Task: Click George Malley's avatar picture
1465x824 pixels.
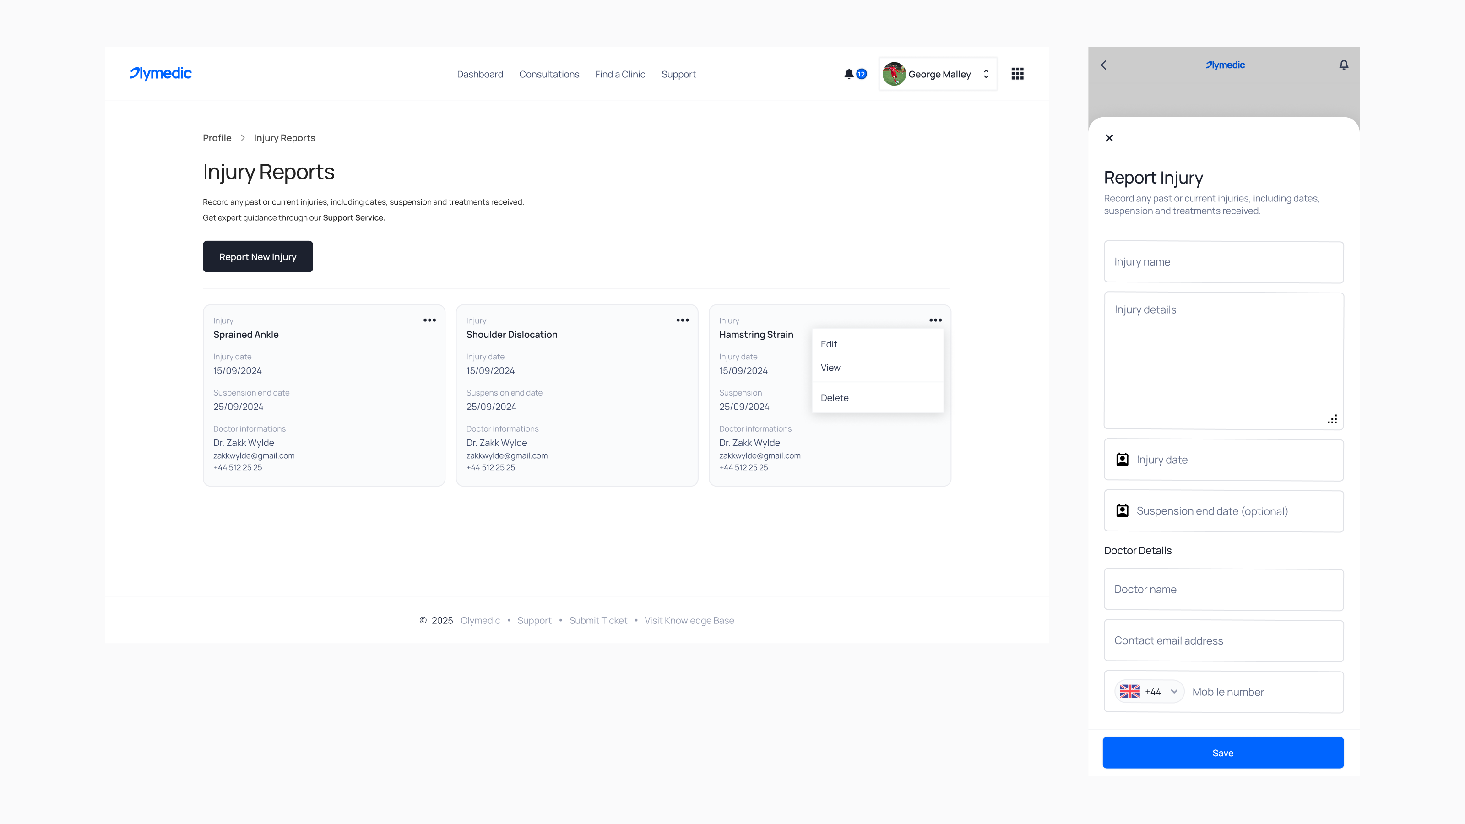Action: tap(894, 74)
